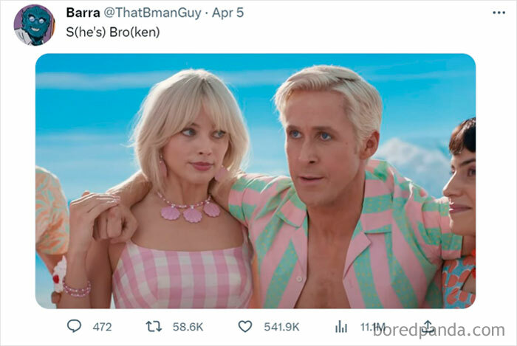The height and width of the screenshot is (346, 517).
Task: Click the boredpanda.com watermark
Action: coord(439,331)
